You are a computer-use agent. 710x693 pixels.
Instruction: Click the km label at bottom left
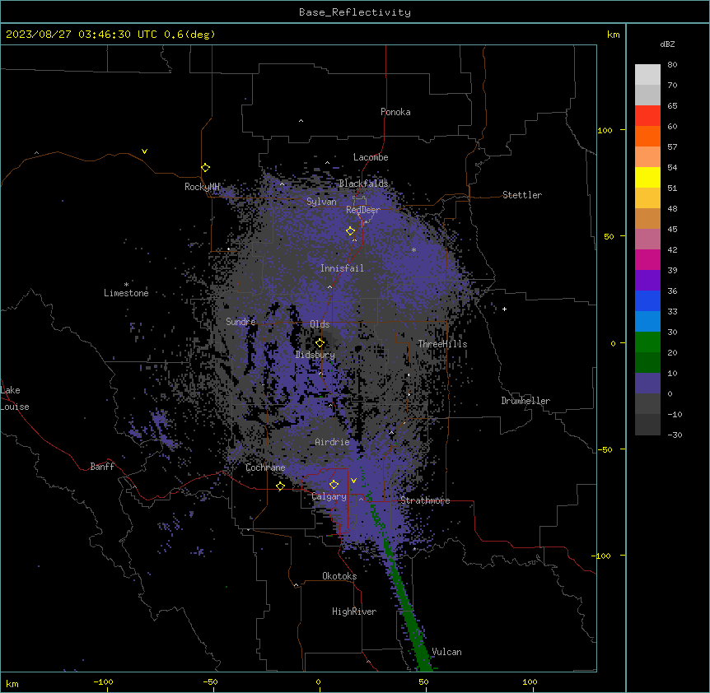click(x=12, y=683)
